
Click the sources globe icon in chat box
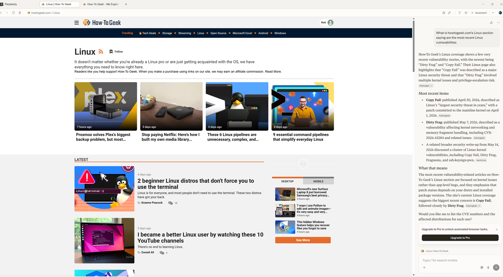coord(482,268)
